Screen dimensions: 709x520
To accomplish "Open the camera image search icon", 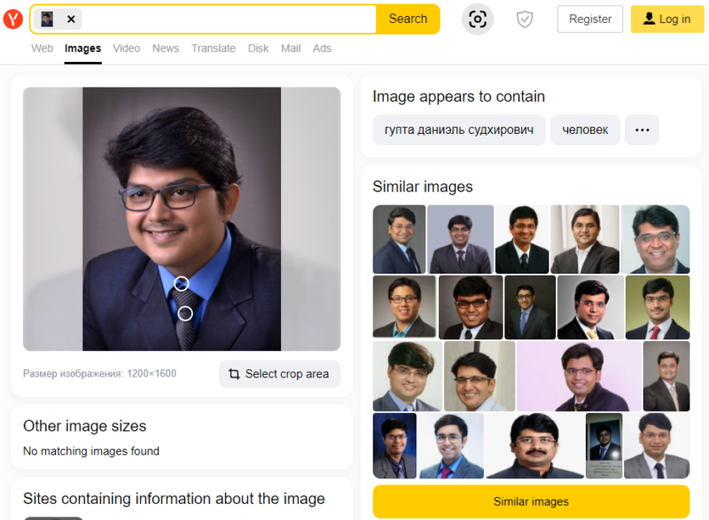I will point(477,19).
